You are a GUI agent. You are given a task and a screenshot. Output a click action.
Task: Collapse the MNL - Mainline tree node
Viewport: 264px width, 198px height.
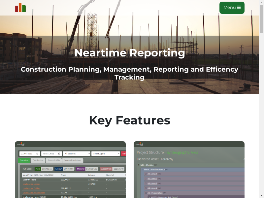pos(138,165)
